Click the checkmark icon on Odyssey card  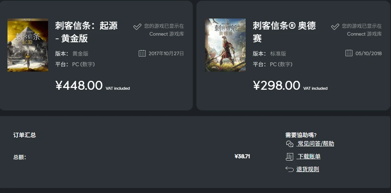tap(335, 26)
